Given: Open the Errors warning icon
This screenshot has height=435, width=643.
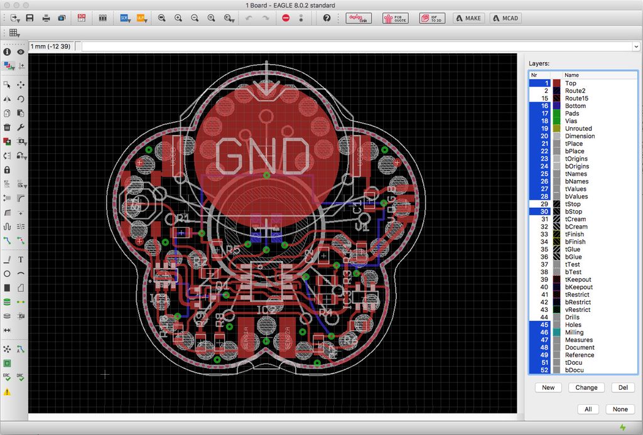Looking at the screenshot, I should [x=7, y=392].
